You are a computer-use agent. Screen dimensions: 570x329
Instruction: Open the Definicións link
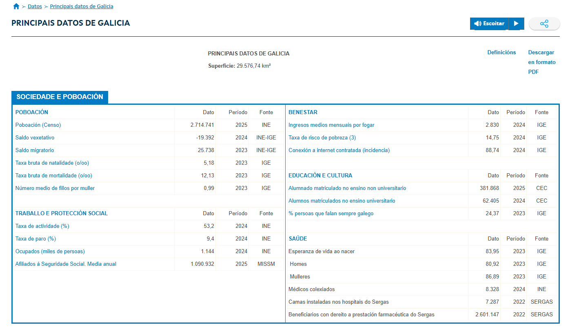click(x=501, y=52)
